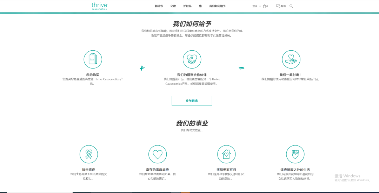Click the 抗击癌症 heading text
The image size is (379, 193).
click(89, 170)
